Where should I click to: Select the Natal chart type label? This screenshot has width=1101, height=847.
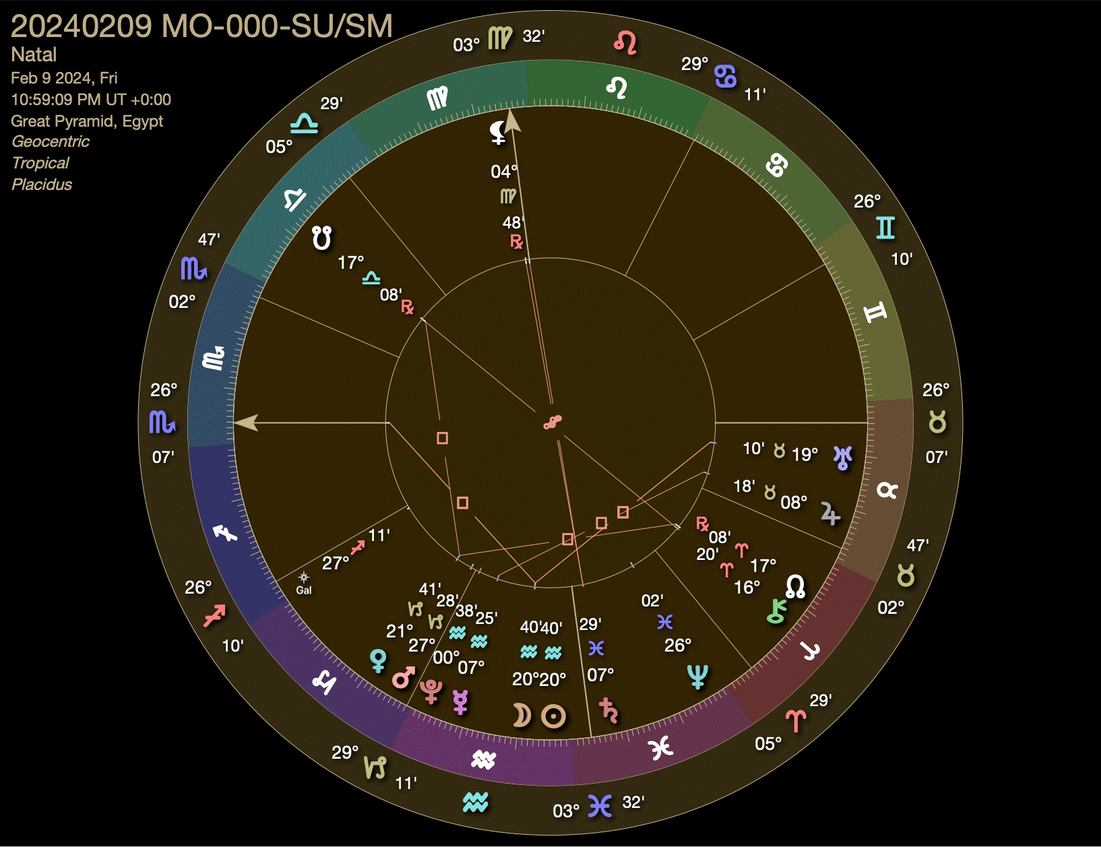point(34,55)
